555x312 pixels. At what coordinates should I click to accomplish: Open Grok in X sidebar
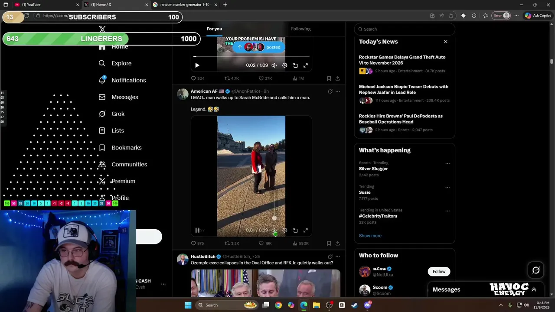(x=112, y=114)
